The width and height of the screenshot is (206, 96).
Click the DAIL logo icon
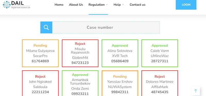7,5
